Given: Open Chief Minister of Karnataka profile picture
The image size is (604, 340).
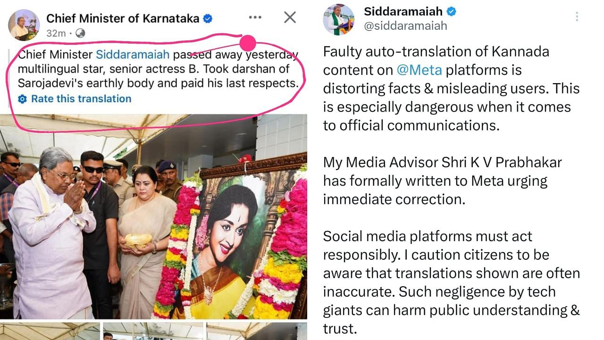Looking at the screenshot, I should pos(24,25).
